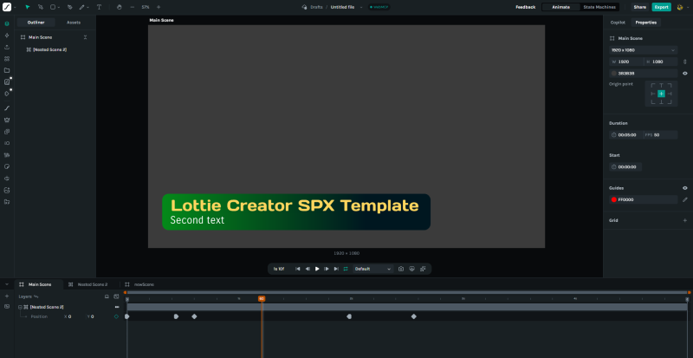Click the Feedback link

526,7
